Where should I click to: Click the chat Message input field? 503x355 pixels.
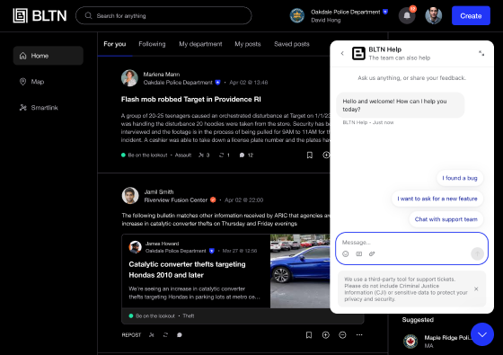[x=412, y=248]
